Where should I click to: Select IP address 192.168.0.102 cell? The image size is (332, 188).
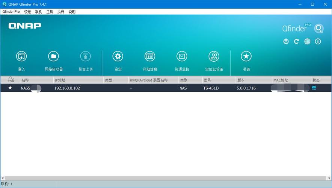(67, 88)
